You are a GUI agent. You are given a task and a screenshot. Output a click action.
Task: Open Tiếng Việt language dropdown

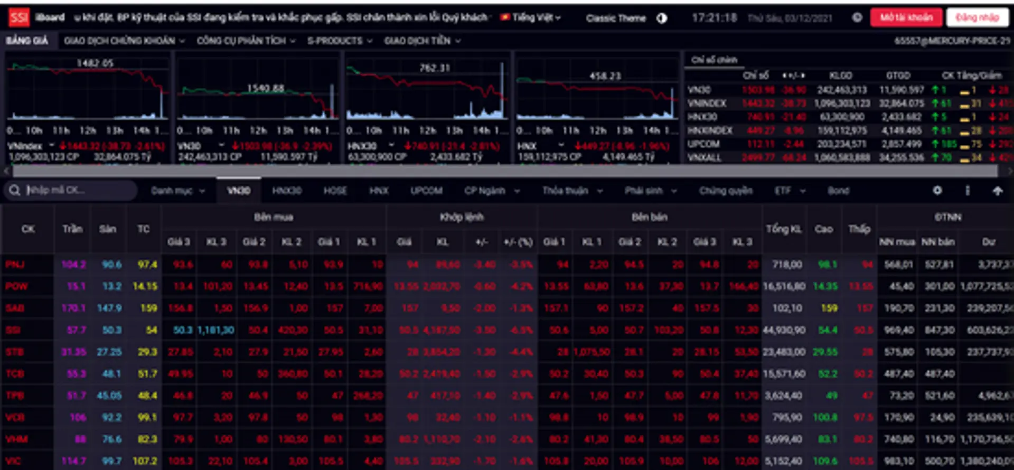click(x=537, y=17)
